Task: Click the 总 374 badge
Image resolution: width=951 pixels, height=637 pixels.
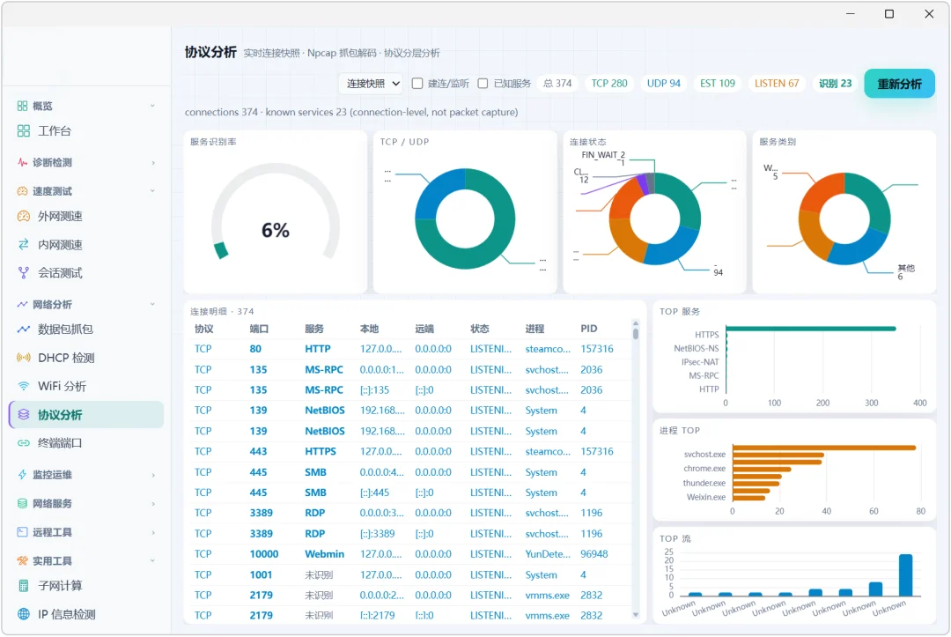Action: (557, 84)
